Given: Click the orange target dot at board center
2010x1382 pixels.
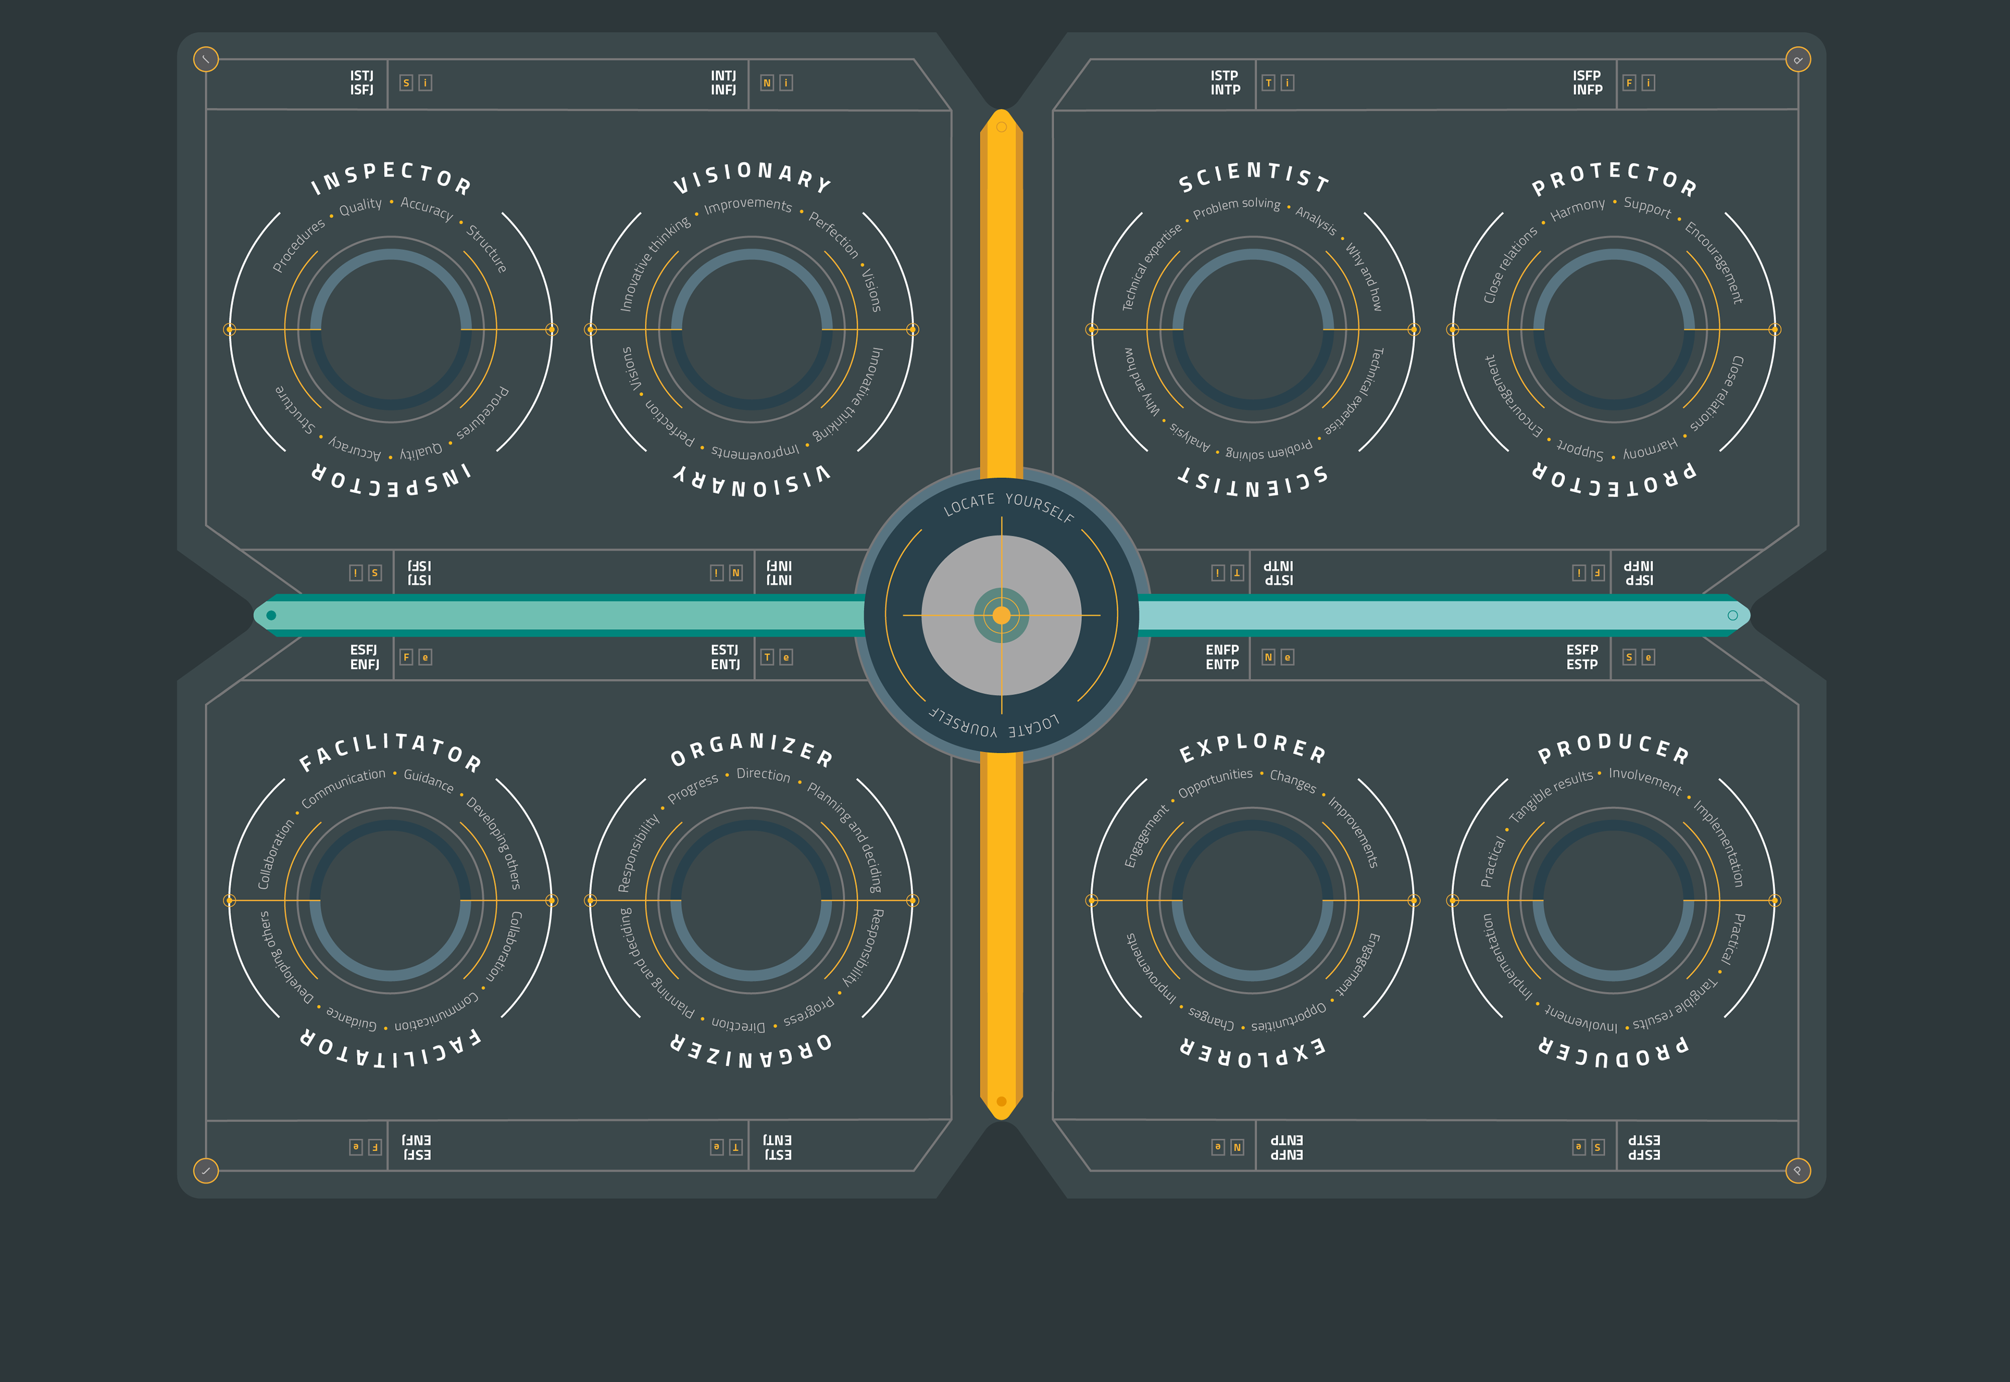Looking at the screenshot, I should pyautogui.click(x=1001, y=616).
